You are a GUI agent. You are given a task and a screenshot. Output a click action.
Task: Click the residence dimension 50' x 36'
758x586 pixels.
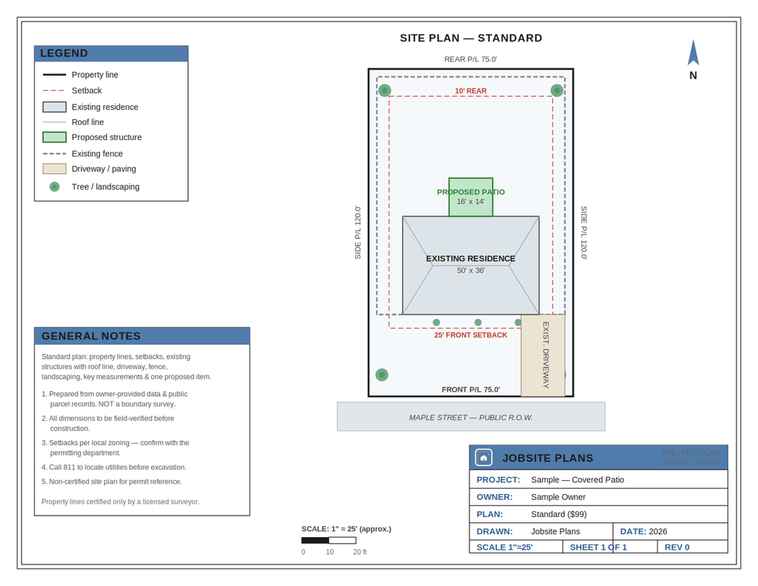470,270
